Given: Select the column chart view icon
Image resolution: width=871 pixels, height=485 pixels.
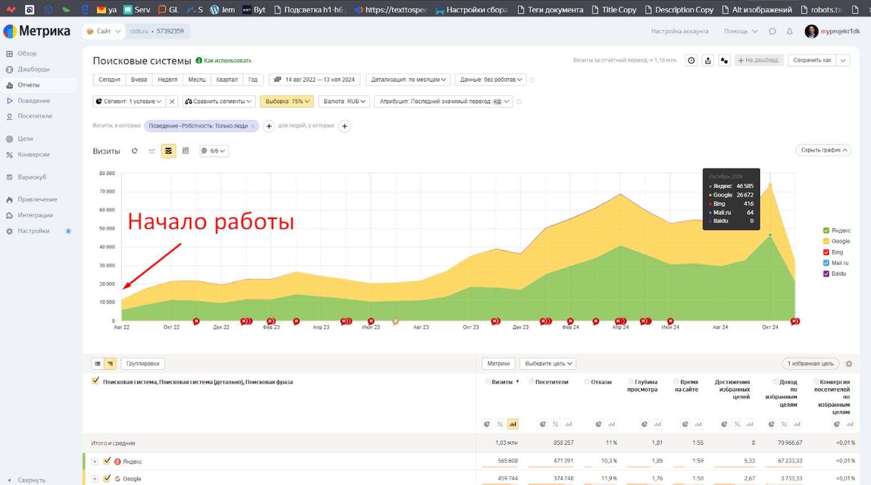Looking at the screenshot, I should (x=185, y=151).
